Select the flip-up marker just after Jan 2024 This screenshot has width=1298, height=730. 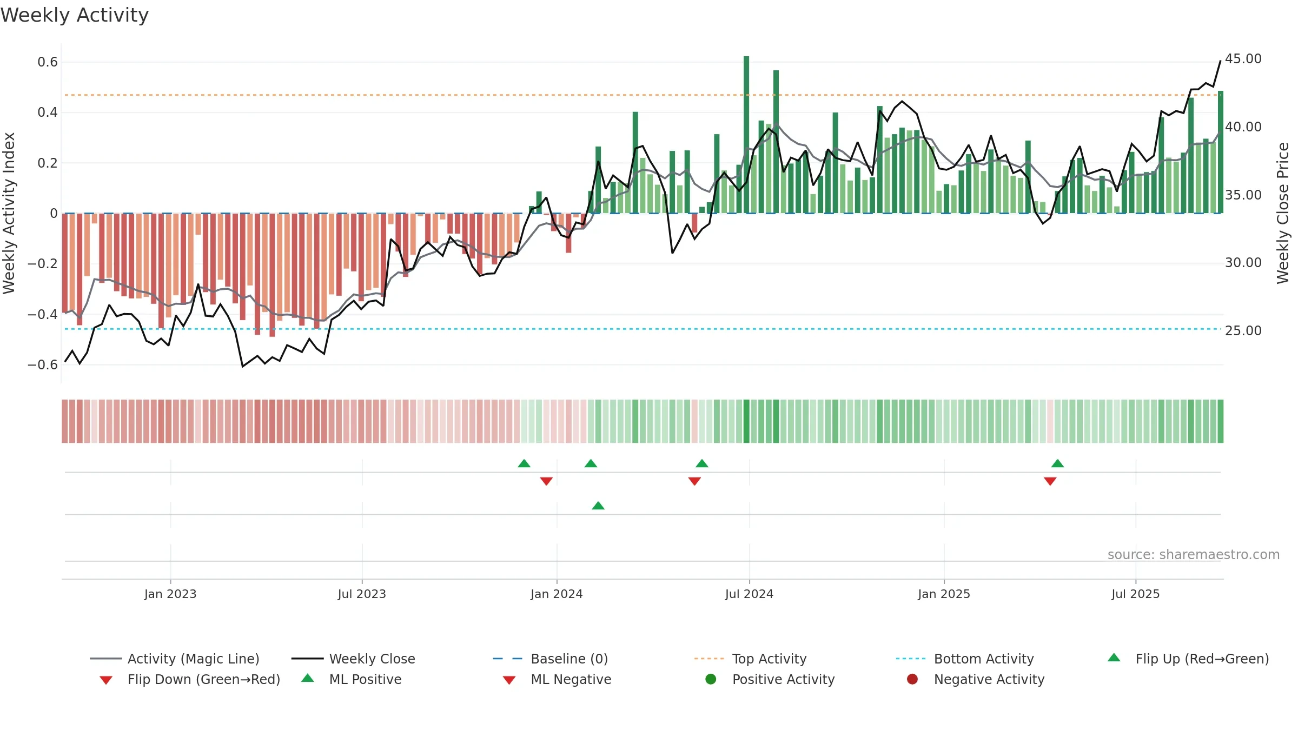click(x=591, y=463)
